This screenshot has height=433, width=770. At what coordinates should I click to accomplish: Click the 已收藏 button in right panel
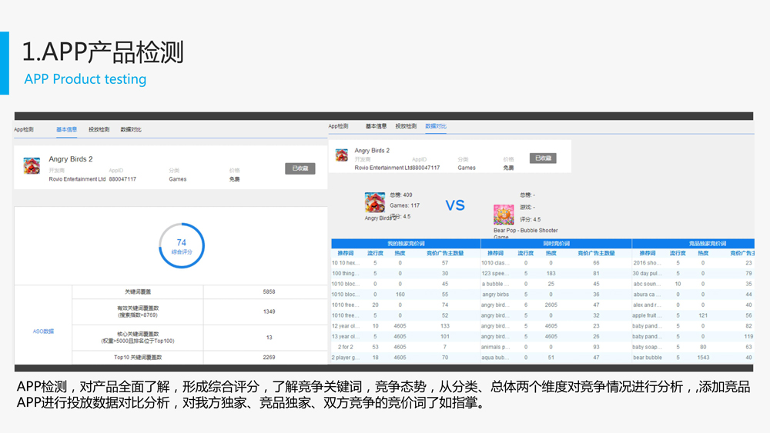coord(543,158)
